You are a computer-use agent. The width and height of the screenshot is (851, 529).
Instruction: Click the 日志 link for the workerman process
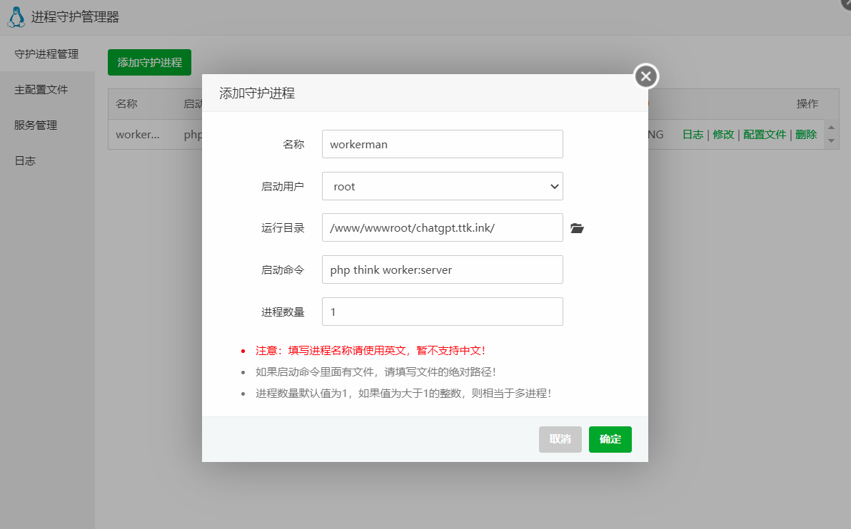692,134
